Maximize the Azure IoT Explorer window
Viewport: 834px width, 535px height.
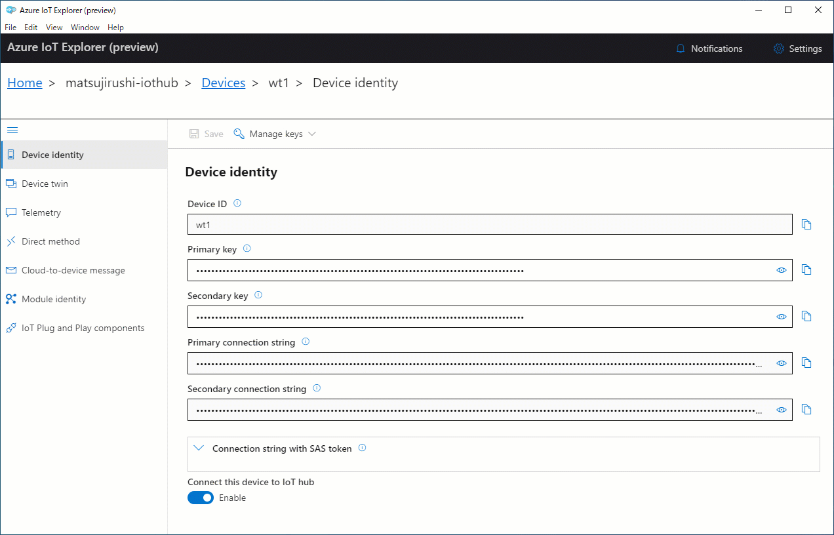[788, 10]
